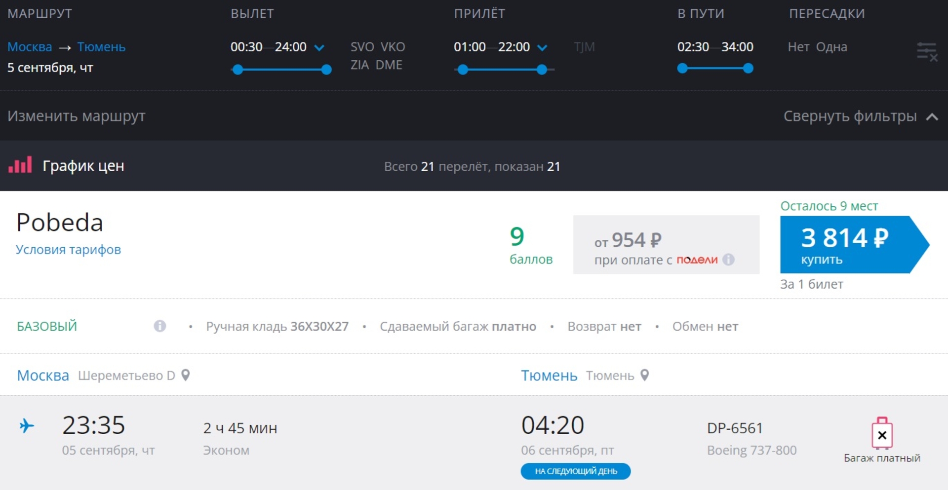Open the Условия тарифов link
This screenshot has height=490, width=948.
pos(68,250)
